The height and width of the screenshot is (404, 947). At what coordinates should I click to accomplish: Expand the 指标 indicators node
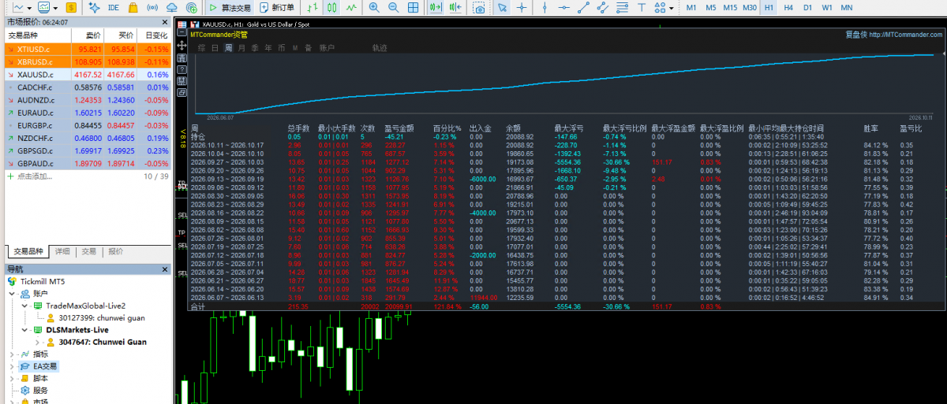click(12, 354)
